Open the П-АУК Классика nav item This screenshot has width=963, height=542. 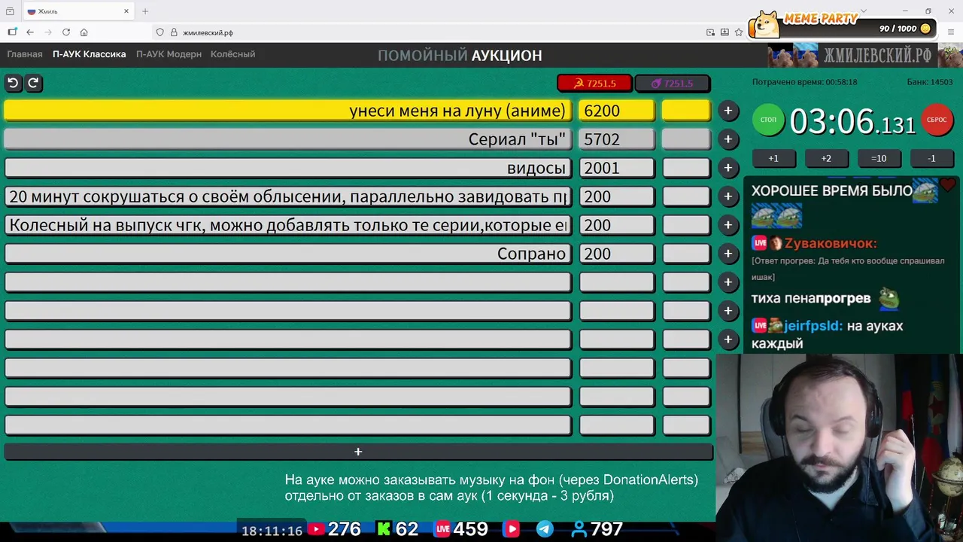(90, 54)
